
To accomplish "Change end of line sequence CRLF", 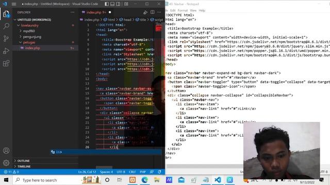I will (132, 172).
